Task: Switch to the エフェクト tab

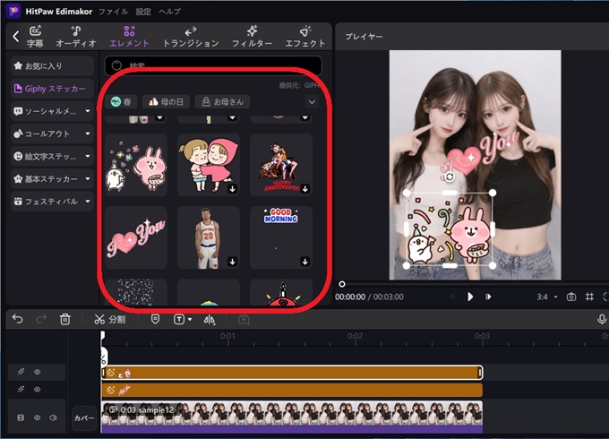Action: click(x=305, y=37)
